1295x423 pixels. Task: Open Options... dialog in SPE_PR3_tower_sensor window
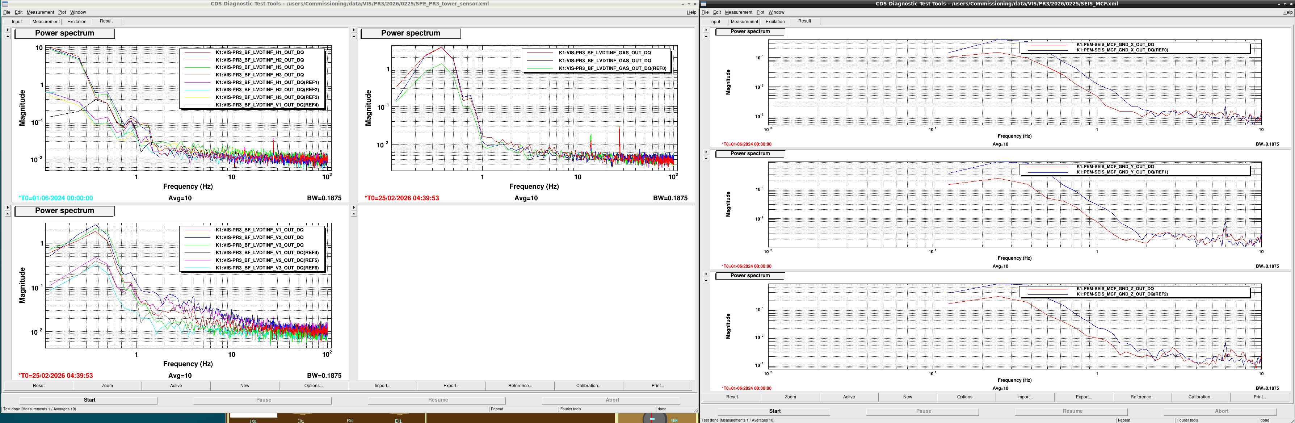[x=313, y=386]
